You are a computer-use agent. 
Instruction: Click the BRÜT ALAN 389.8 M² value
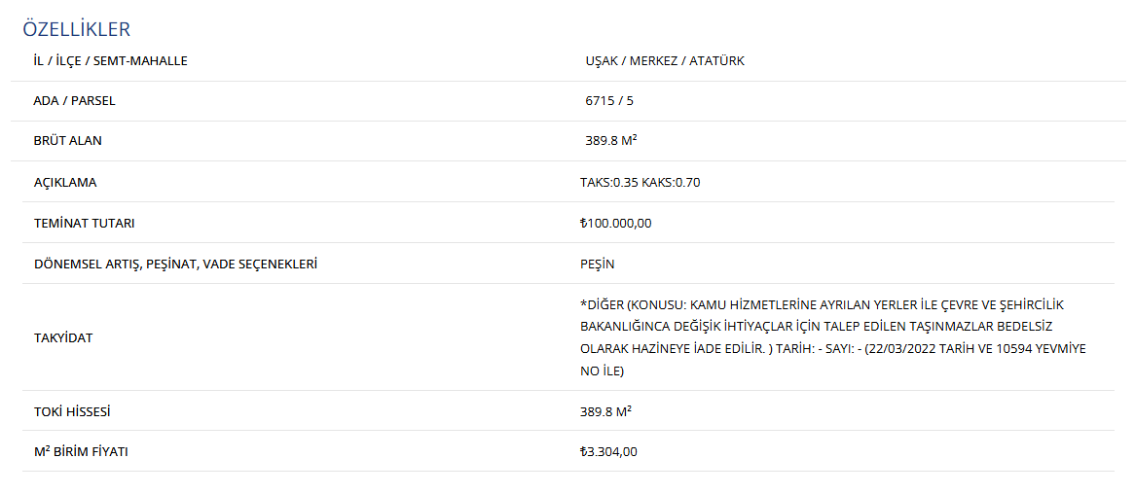(611, 141)
